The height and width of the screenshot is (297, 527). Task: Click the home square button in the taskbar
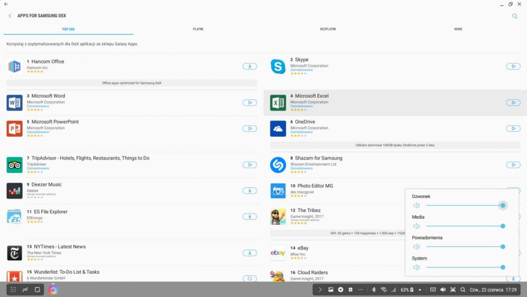(x=37, y=290)
